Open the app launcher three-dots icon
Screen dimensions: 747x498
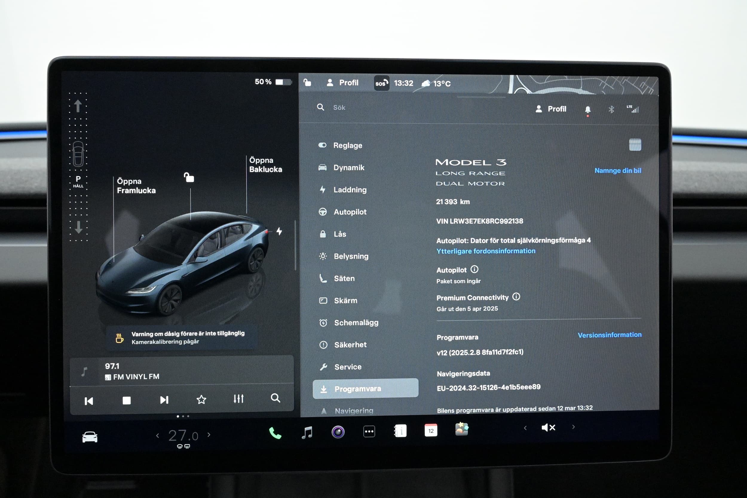pyautogui.click(x=369, y=431)
